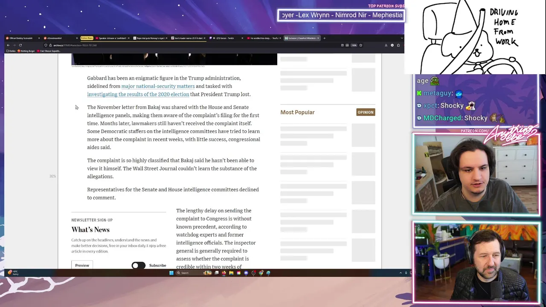Reload the page with the refresh icon
Image resolution: width=546 pixels, height=307 pixels.
click(x=20, y=45)
